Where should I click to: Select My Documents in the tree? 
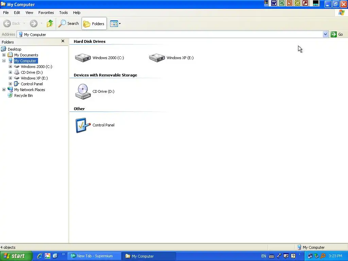click(26, 55)
